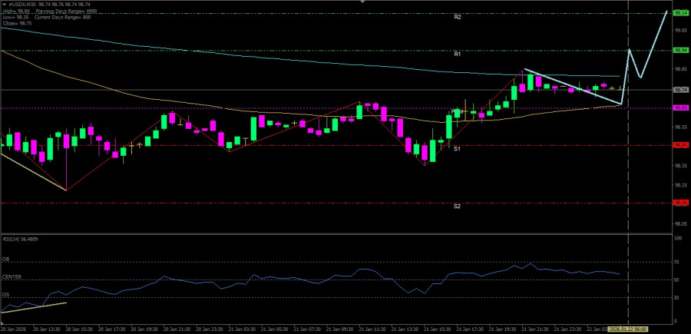Click the red 98.45 price tag
The image size is (691, 334).
[681, 145]
